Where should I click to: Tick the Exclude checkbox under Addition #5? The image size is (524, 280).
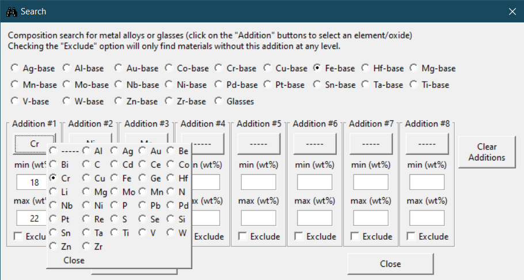coord(242,237)
